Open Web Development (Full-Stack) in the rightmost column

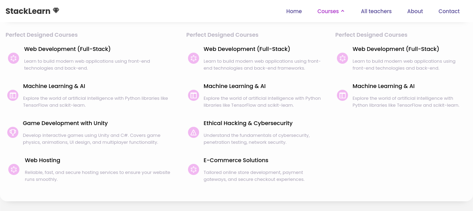point(396,49)
